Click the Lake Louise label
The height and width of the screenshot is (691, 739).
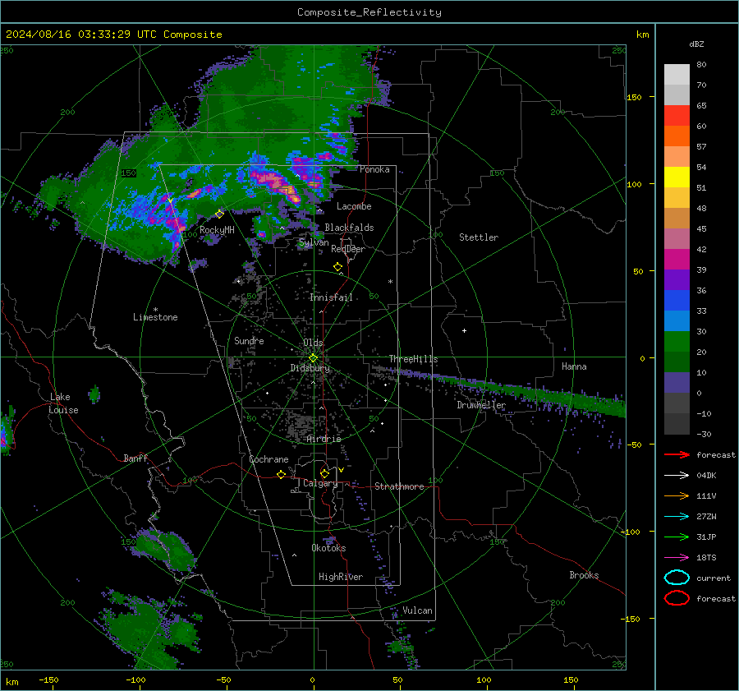(63, 403)
